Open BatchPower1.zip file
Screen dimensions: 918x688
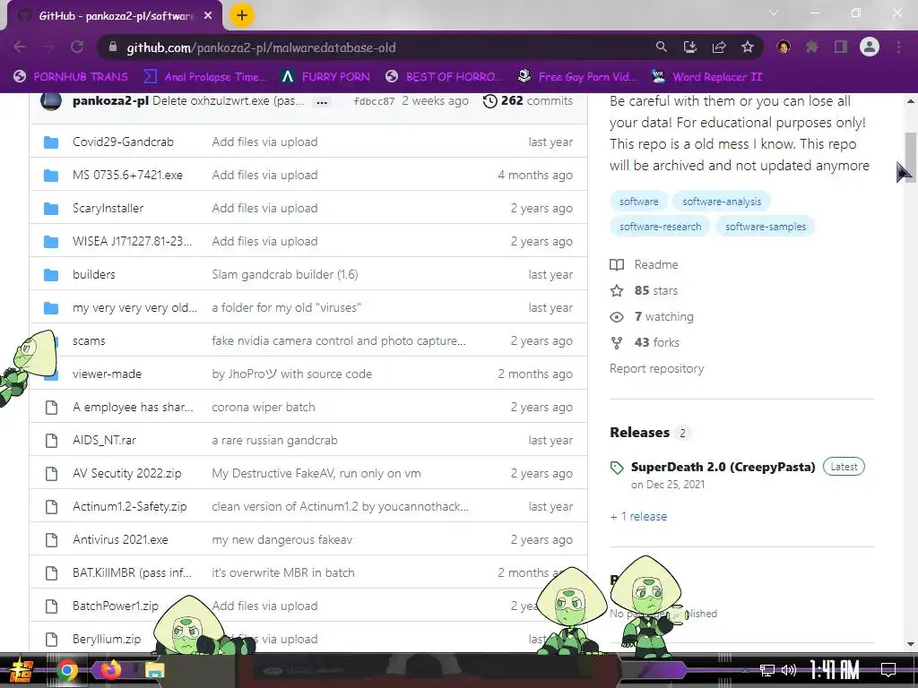pyautogui.click(x=116, y=606)
